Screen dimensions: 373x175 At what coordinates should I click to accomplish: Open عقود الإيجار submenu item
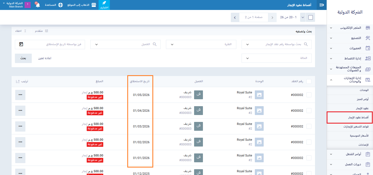(x=350, y=108)
